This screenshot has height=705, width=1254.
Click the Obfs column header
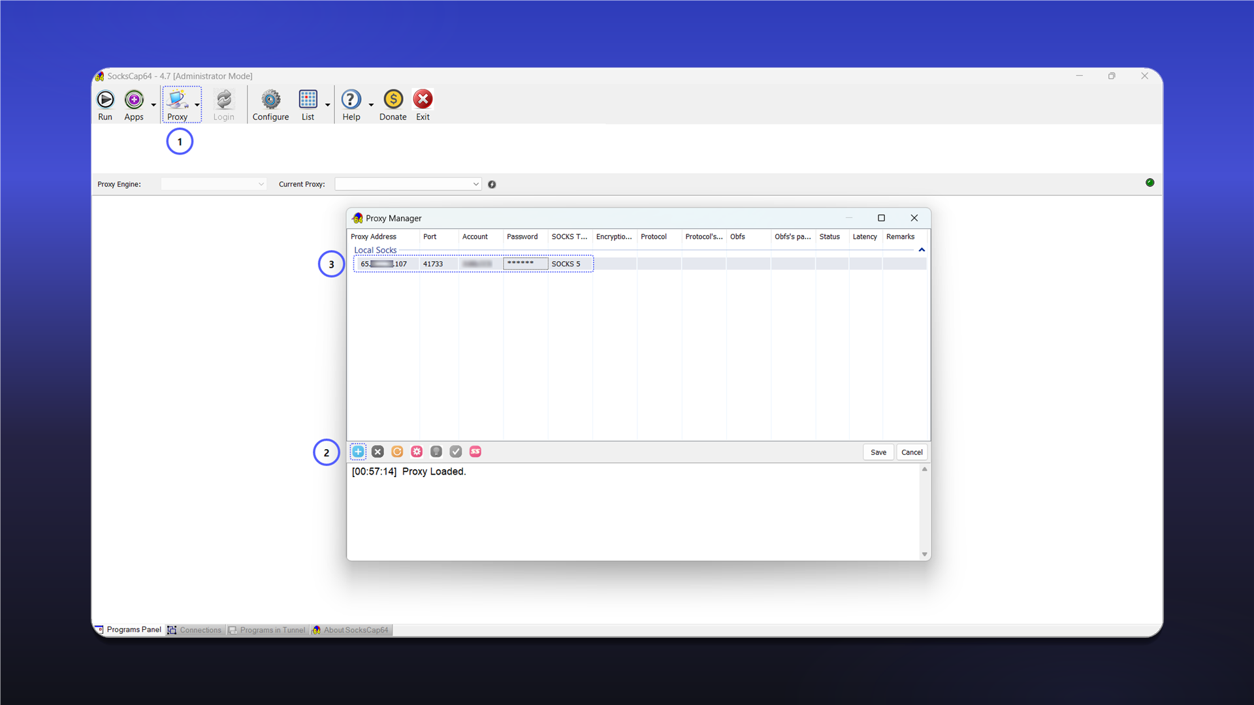748,237
